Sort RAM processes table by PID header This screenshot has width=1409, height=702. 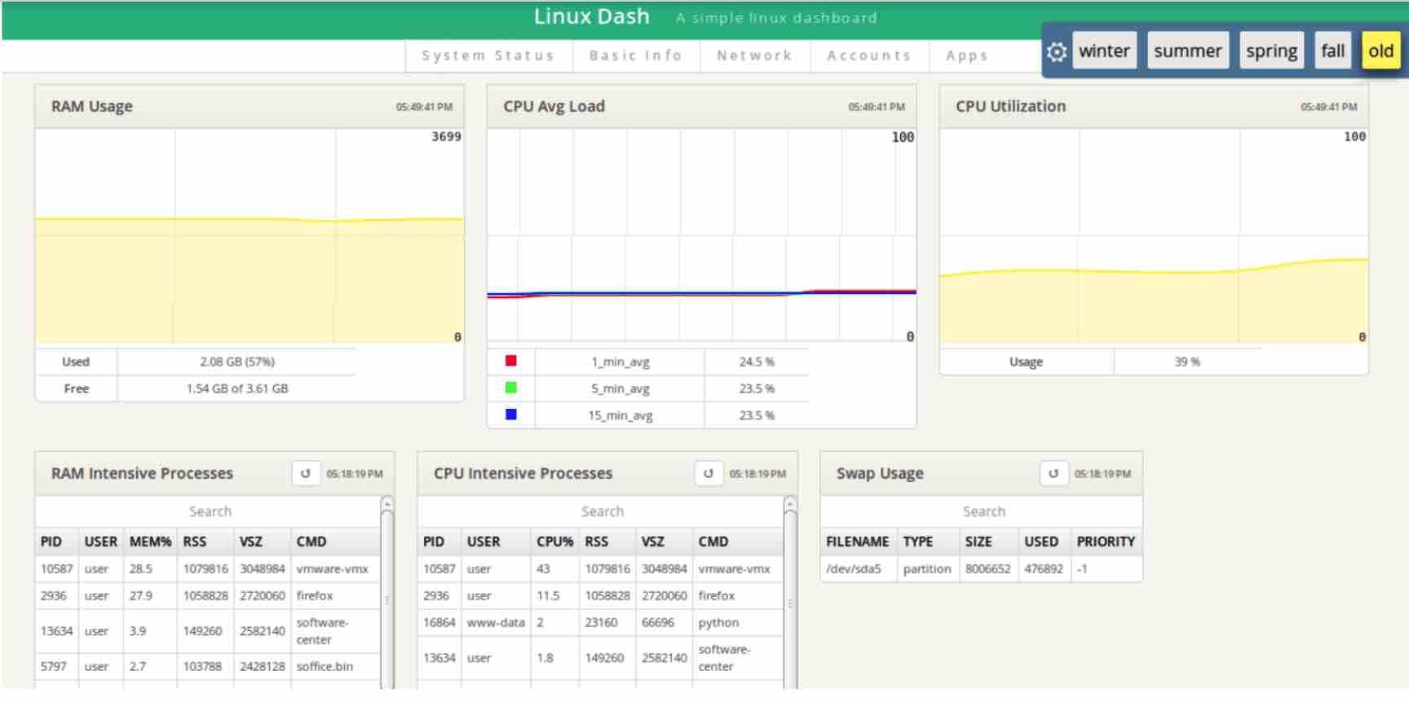coord(51,542)
